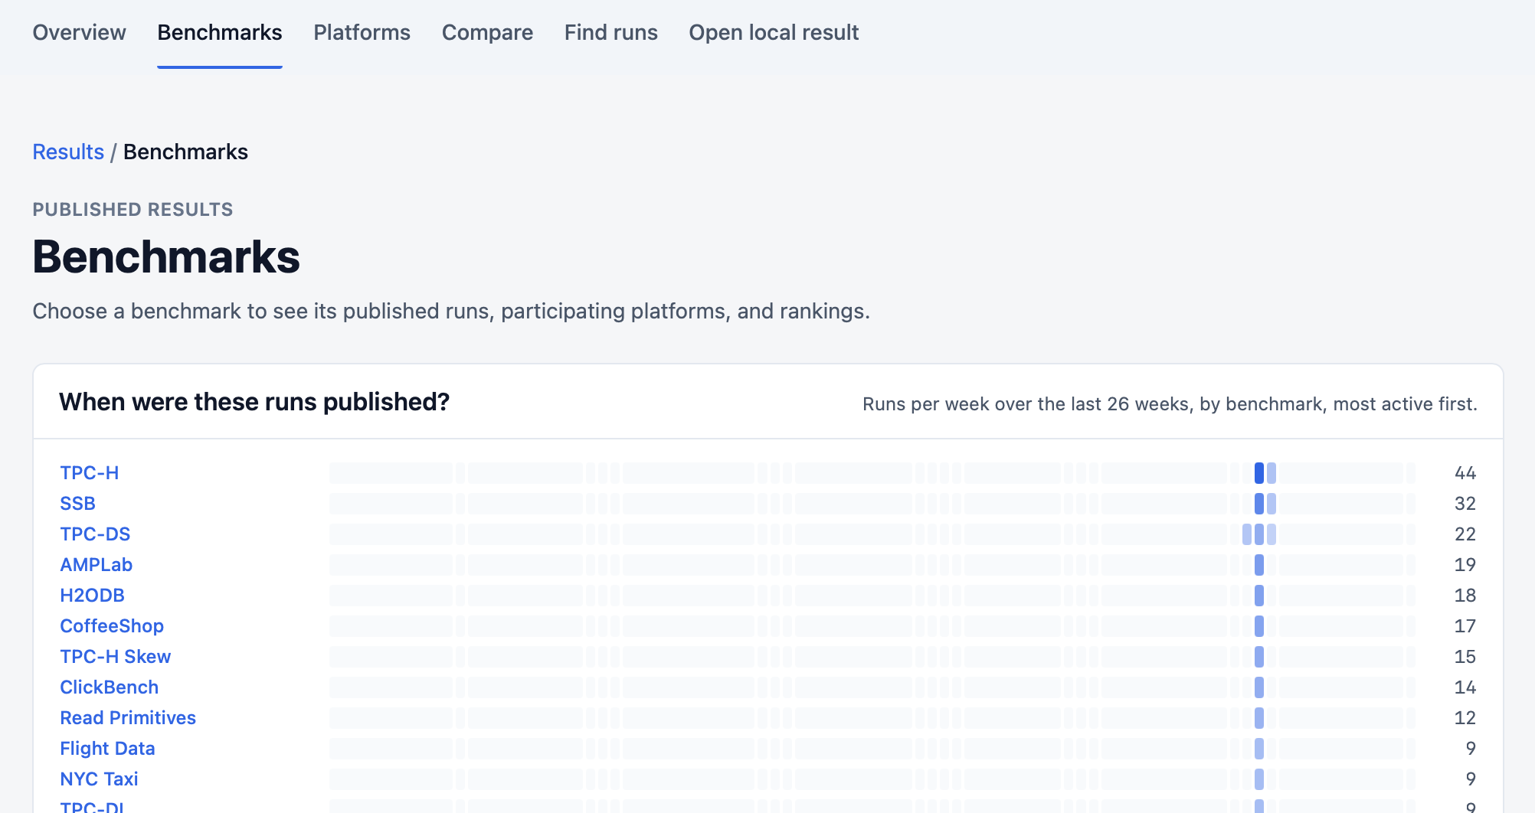Click the TPC-H Skew run count 15

pyautogui.click(x=1465, y=657)
